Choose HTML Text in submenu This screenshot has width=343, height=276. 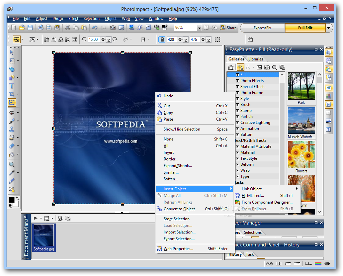tap(267, 195)
